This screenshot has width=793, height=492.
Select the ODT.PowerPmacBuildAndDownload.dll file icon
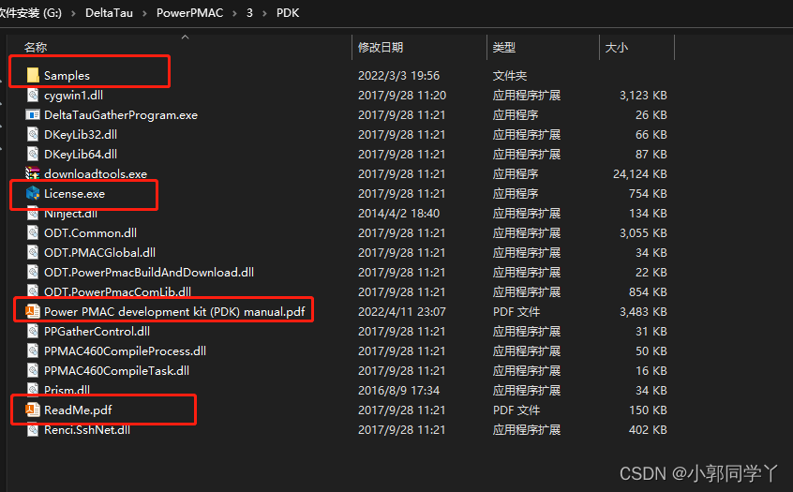pyautogui.click(x=33, y=272)
